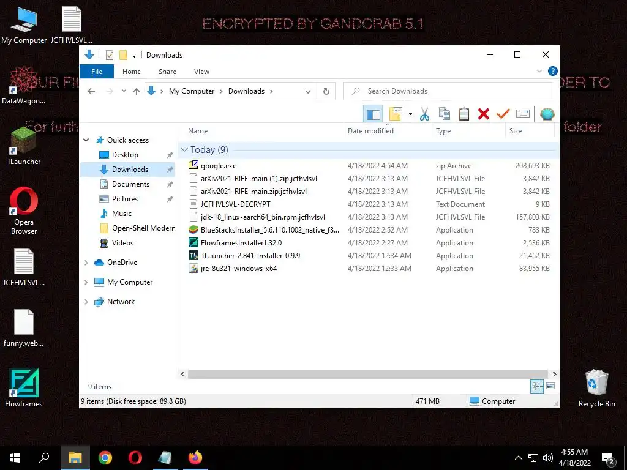The height and width of the screenshot is (470, 627).
Task: Open the View ribbon tab
Action: coord(201,72)
